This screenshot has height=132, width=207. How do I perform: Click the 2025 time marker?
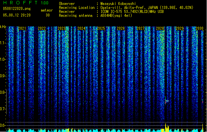(101, 28)
